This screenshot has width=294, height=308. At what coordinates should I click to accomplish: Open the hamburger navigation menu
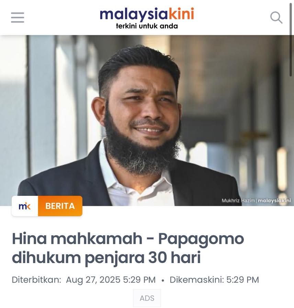click(x=18, y=17)
